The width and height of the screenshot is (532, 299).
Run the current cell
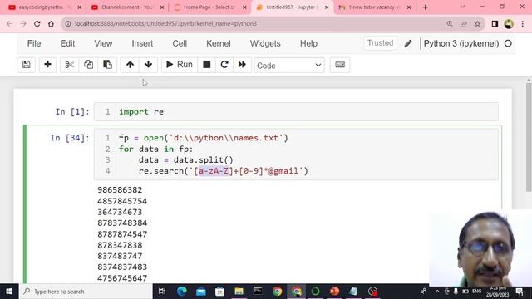coord(180,65)
